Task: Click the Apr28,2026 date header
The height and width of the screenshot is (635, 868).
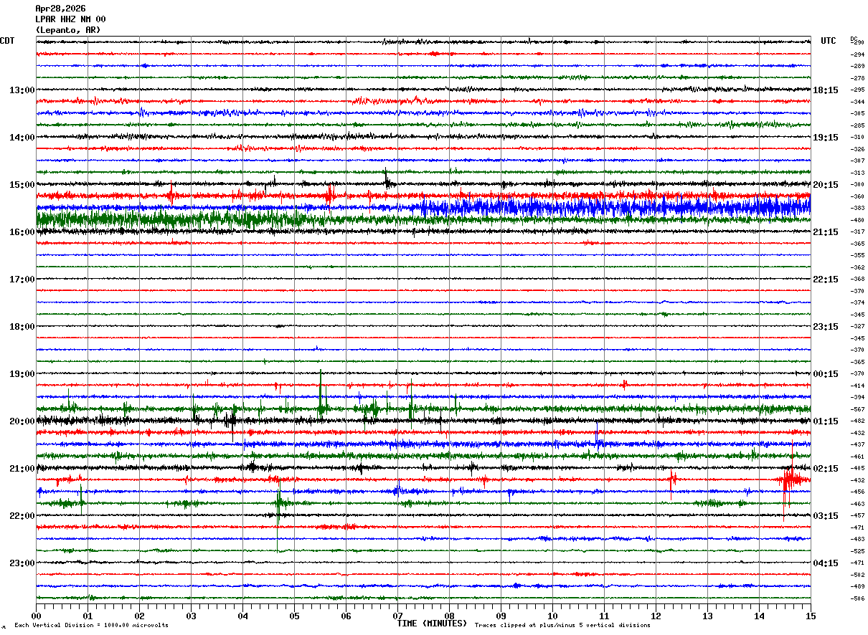Action: (x=60, y=9)
